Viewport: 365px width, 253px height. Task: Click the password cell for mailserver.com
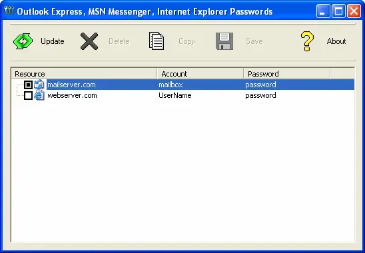pyautogui.click(x=260, y=85)
